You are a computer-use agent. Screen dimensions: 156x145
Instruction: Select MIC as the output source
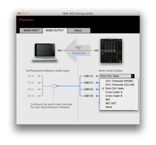coord(119,100)
